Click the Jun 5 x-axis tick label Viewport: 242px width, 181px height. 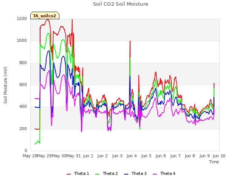[146, 156]
